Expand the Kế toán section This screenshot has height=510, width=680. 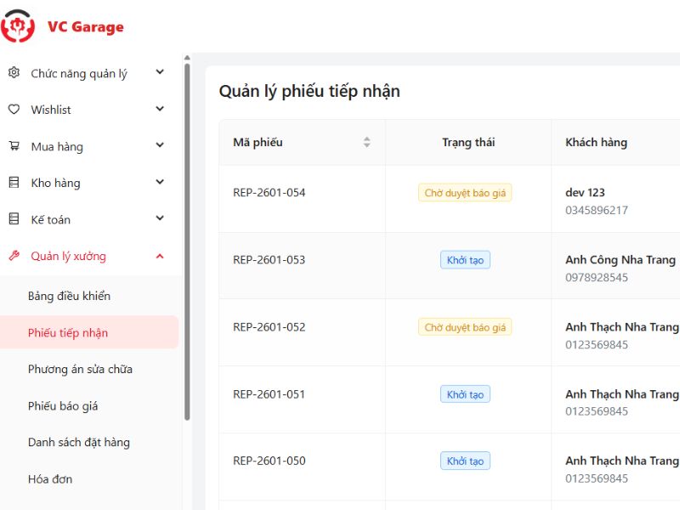(159, 219)
